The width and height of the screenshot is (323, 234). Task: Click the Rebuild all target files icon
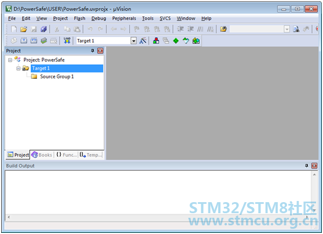(34, 41)
